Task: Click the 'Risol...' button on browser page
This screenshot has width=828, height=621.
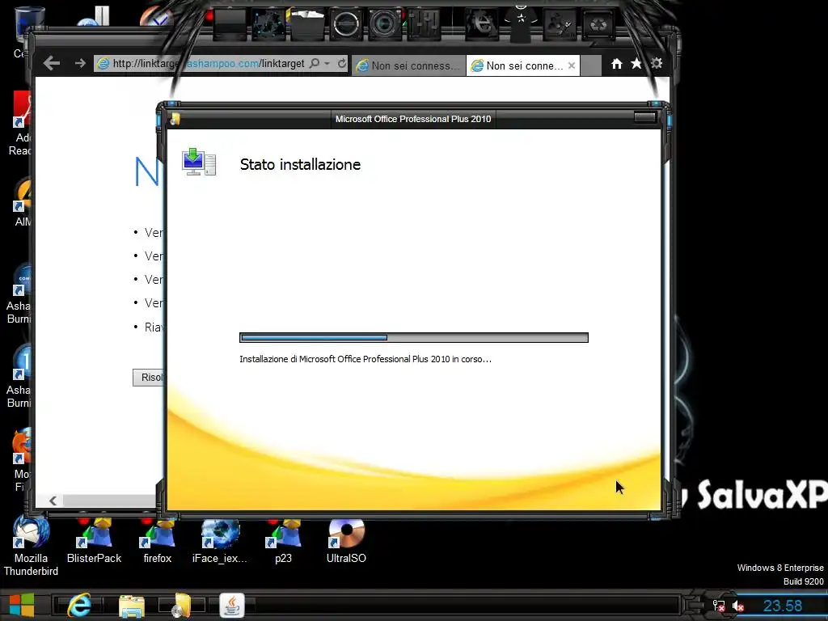Action: point(149,378)
